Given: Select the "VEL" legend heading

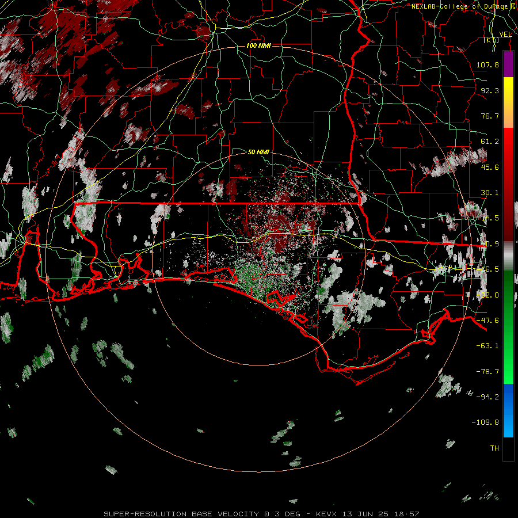Looking at the screenshot, I should [505, 35].
